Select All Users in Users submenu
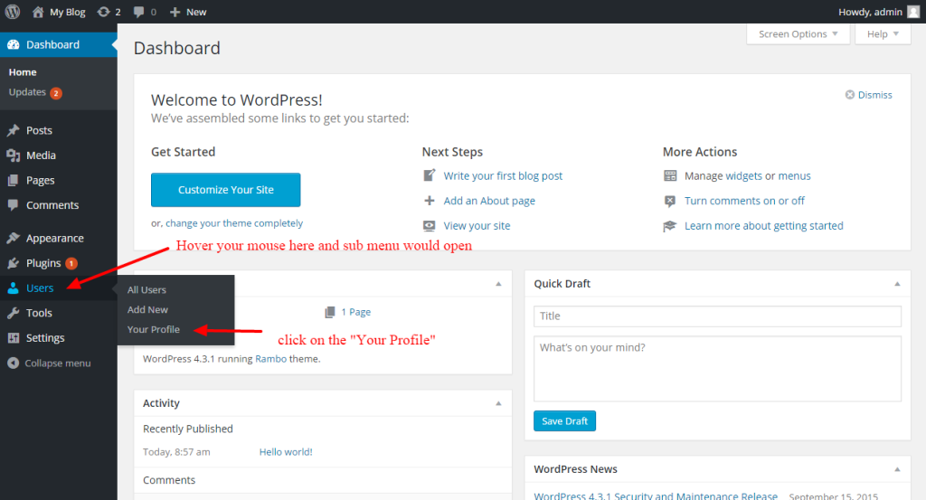This screenshot has height=500, width=926. [x=146, y=290]
